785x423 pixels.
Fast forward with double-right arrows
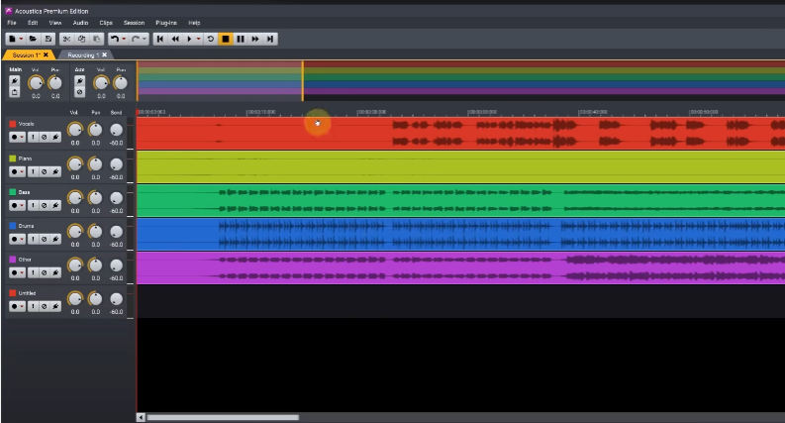[255, 39]
